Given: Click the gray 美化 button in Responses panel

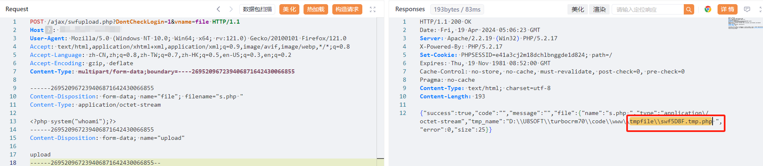Looking at the screenshot, I should tap(578, 9).
